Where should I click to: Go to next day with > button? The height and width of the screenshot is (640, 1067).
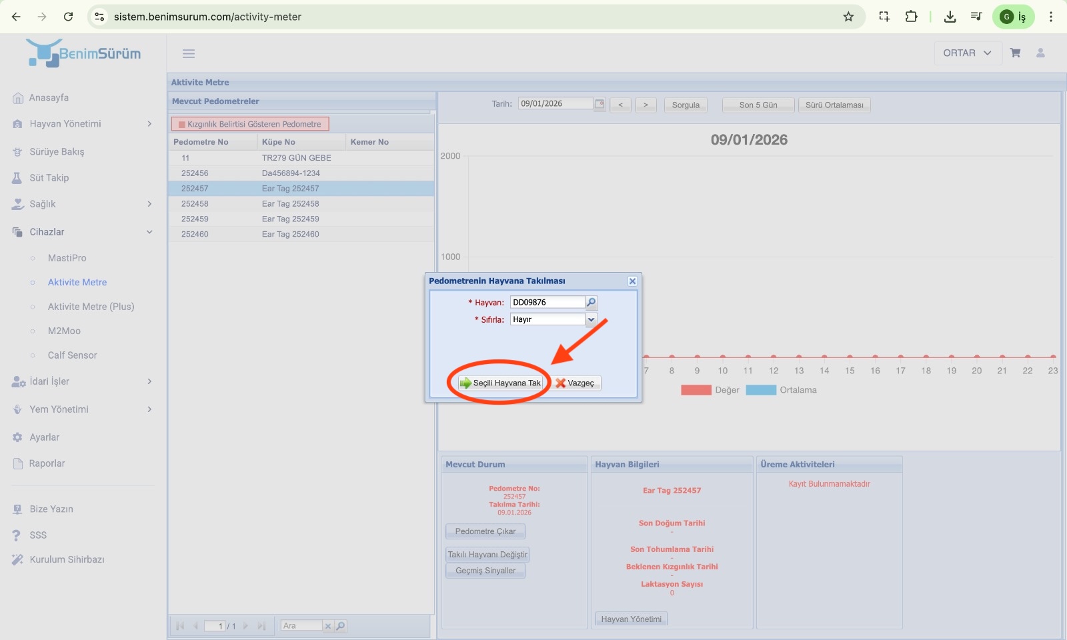tap(646, 105)
